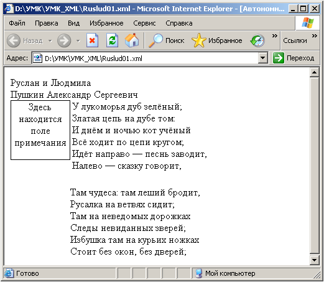Click the line 'Там на неведомых дорожках'
The height and width of the screenshot is (282, 324).
pyautogui.click(x=131, y=216)
